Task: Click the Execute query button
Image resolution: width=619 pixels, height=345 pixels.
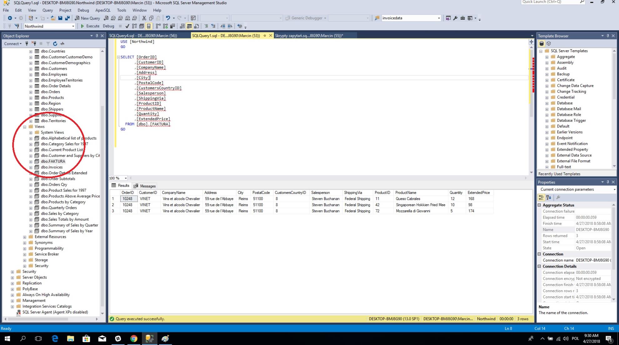Action: pyautogui.click(x=90, y=26)
